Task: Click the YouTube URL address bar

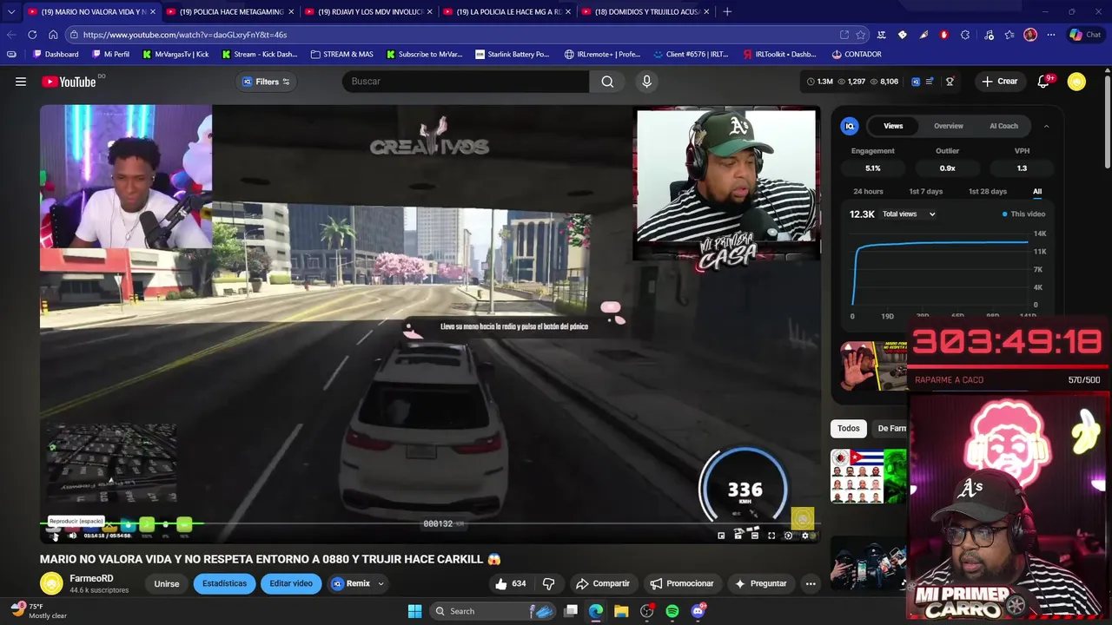Action: [x=452, y=35]
